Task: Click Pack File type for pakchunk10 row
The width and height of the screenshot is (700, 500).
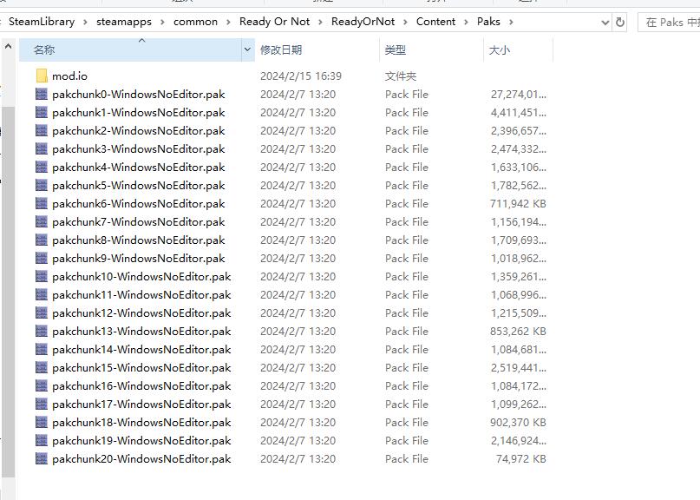Action: click(407, 277)
